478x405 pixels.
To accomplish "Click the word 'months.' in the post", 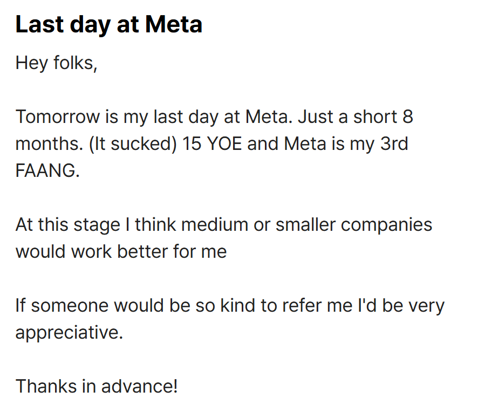I will (50, 143).
